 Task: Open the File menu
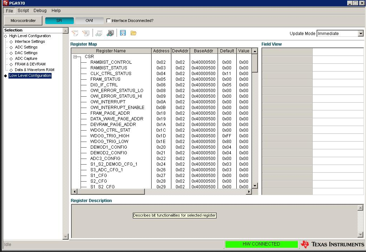9,11
